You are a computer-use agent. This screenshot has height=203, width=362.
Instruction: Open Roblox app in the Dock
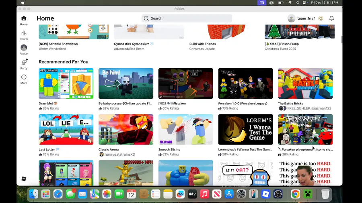pyautogui.click(x=266, y=194)
